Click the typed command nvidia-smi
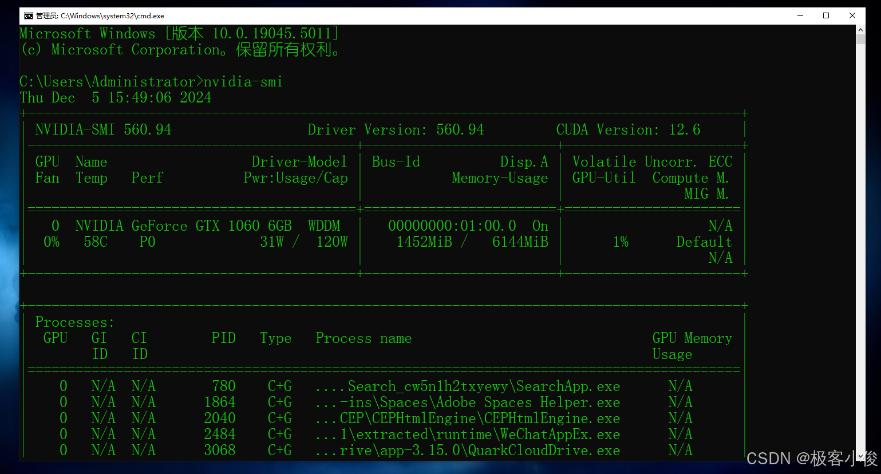The image size is (881, 474). [x=243, y=82]
